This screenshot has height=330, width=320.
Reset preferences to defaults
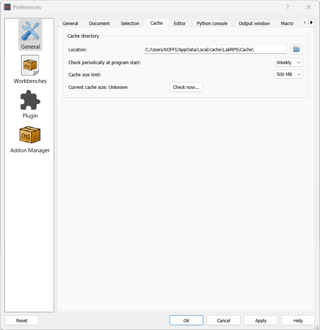22,320
